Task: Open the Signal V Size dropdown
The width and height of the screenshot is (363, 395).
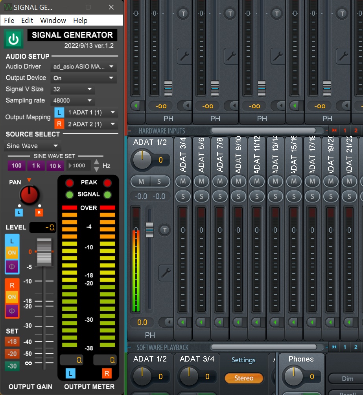Action: coord(72,89)
